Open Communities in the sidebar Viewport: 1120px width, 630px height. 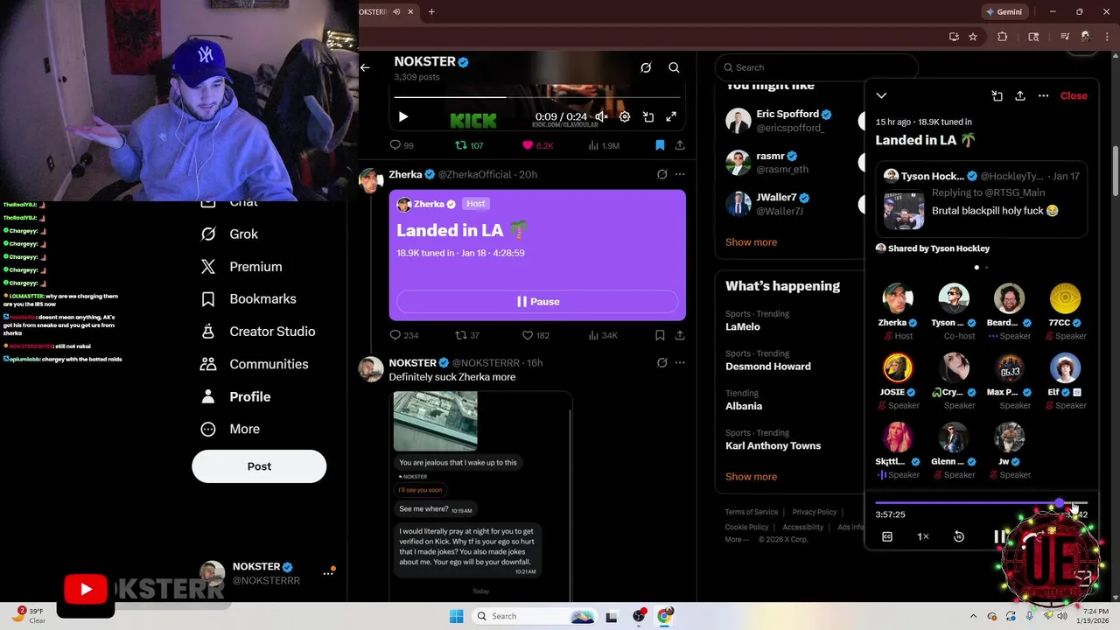coord(254,364)
